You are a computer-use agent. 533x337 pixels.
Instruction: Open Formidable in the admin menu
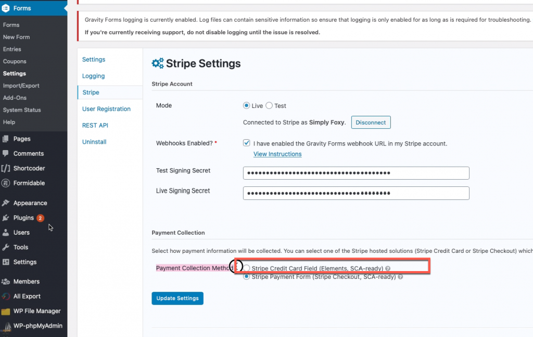click(29, 183)
